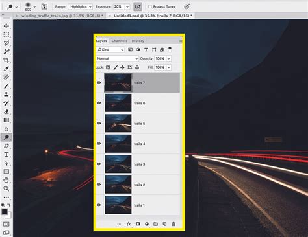The height and width of the screenshot is (237, 308).
Task: Select the Rectangle shape tool
Action: click(x=6, y=172)
